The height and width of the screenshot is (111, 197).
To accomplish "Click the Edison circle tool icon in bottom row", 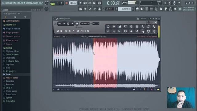I will (x=125, y=31).
